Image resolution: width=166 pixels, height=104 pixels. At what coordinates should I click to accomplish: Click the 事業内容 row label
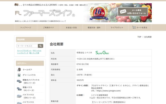(54, 101)
